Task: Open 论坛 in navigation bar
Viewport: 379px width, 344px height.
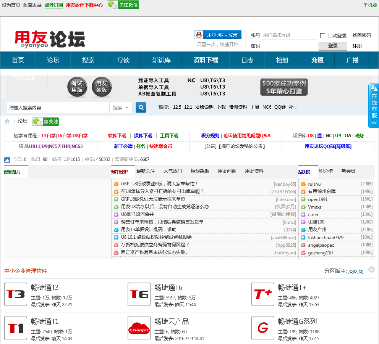Action: 53,60
